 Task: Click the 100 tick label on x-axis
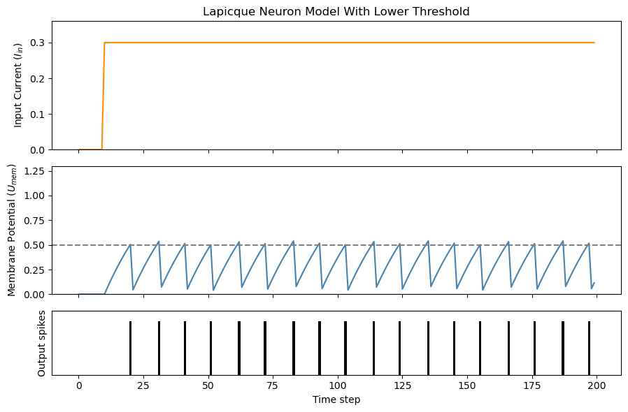click(338, 385)
